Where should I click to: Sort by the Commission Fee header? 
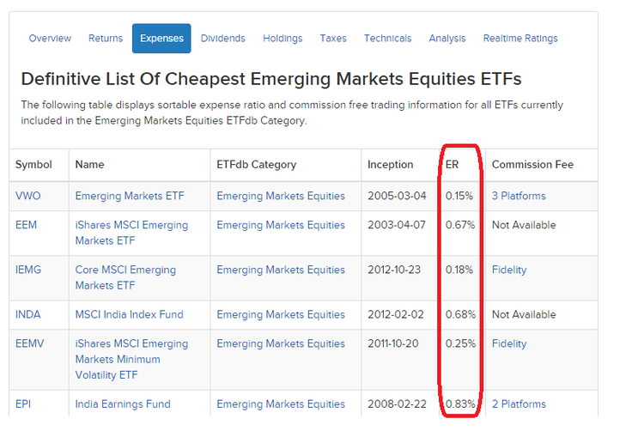click(x=532, y=164)
